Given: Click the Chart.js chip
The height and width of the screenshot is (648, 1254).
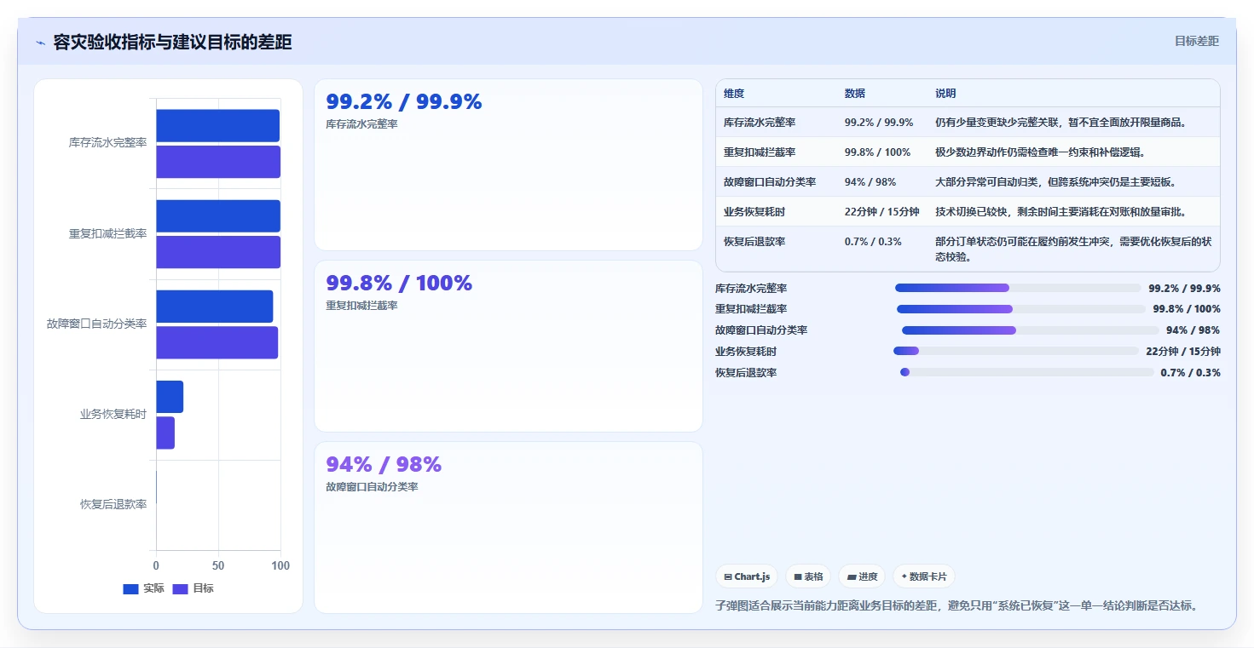Looking at the screenshot, I should (x=746, y=576).
